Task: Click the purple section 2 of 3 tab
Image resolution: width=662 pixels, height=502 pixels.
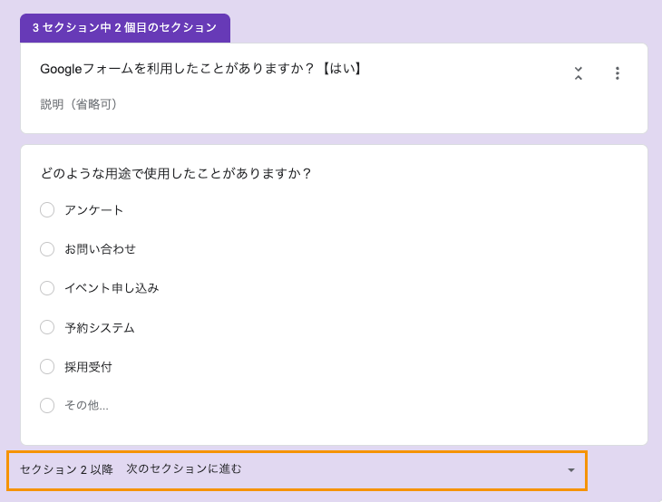Action: coord(124,28)
